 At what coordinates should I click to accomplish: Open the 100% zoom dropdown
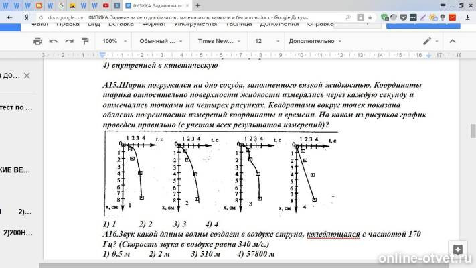pos(114,41)
